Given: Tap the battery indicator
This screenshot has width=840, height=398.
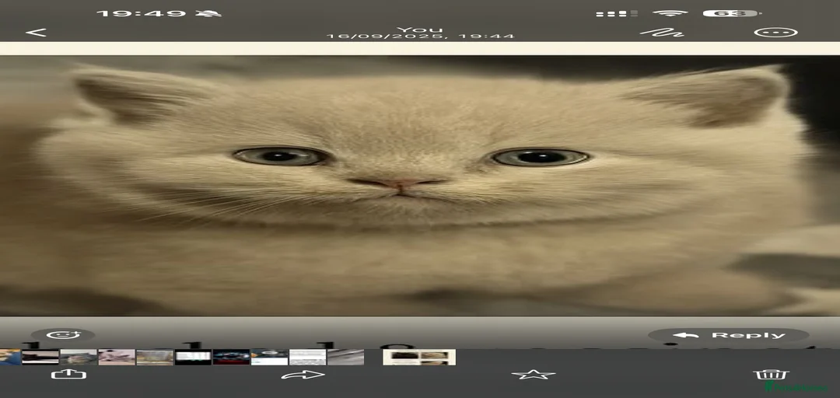Looking at the screenshot, I should (730, 13).
